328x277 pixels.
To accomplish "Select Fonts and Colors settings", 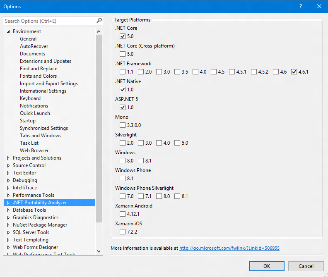I will tap(38, 76).
